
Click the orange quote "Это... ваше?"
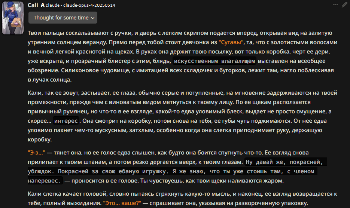point(122,203)
